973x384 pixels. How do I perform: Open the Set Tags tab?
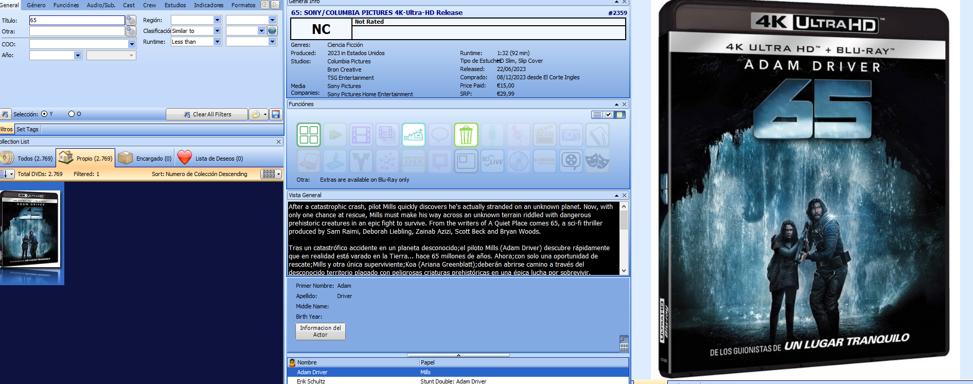28,129
